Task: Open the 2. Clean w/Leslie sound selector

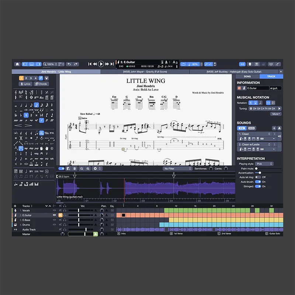Action: click(x=254, y=145)
